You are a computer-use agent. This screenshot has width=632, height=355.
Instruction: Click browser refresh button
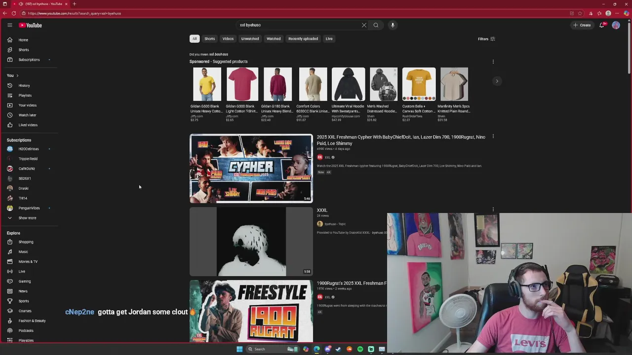[14, 13]
